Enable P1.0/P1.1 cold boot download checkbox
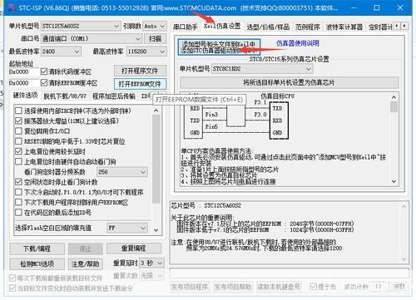The image size is (416, 300). click(18, 192)
